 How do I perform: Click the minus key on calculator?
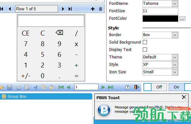point(76,55)
